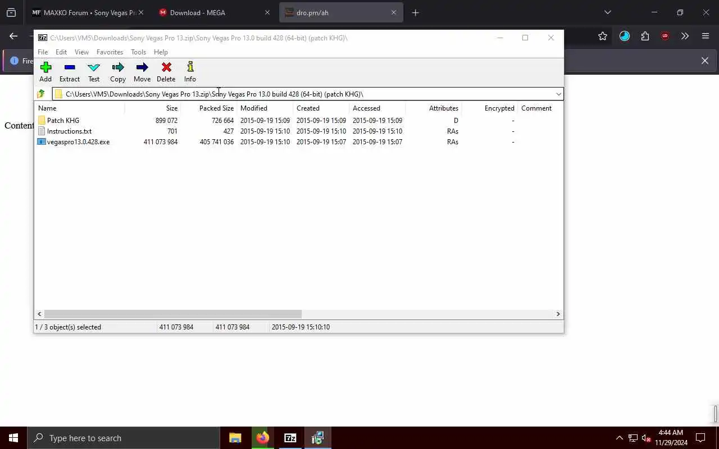
Task: Click the uBlock Origin toolbar icon
Action: 665,36
